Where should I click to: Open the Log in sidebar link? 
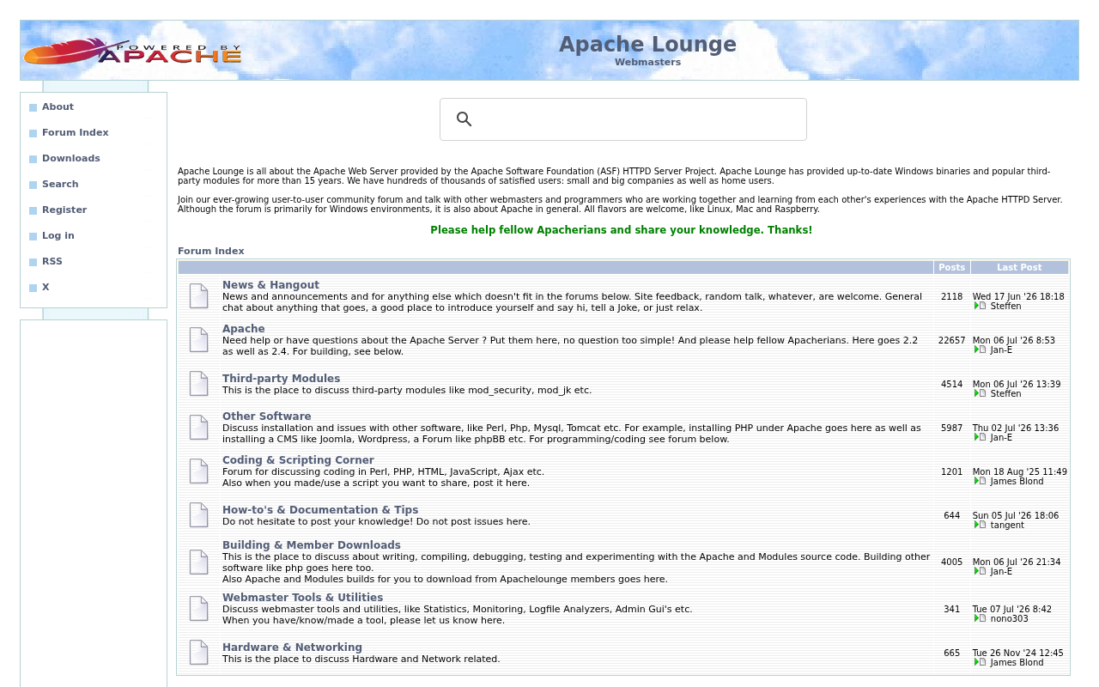tap(58, 236)
